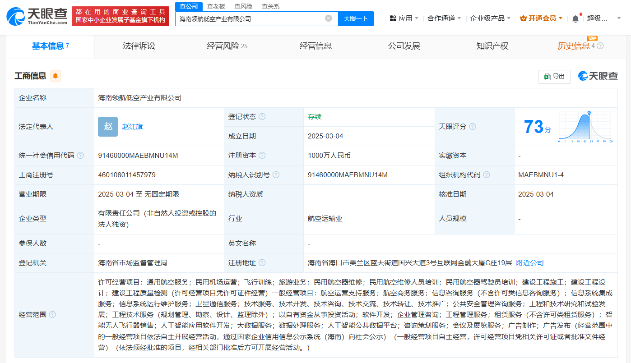This screenshot has width=631, height=363.
Task: Click help icon beside 统一社会信用代码
Action: (80, 156)
